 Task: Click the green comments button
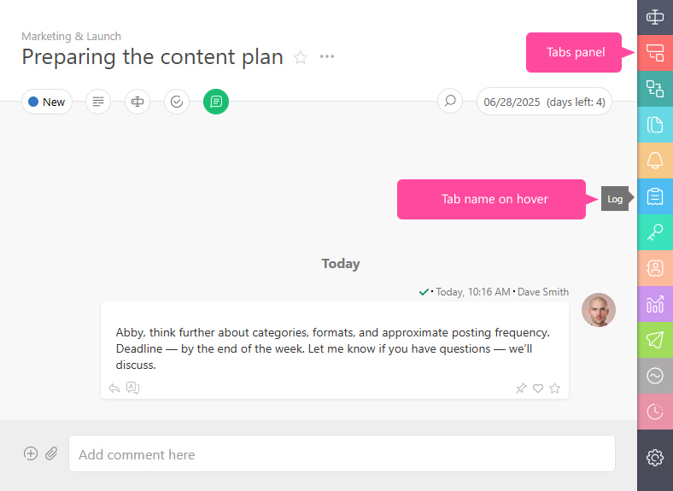(x=216, y=102)
